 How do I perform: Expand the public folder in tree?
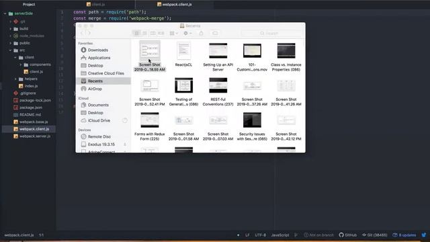tap(11, 43)
